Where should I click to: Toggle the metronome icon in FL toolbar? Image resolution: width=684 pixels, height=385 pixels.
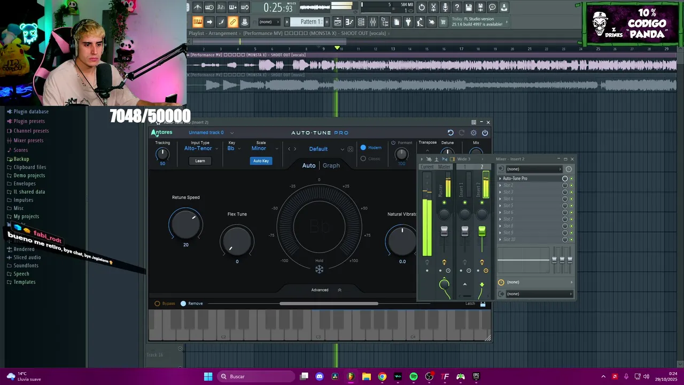click(x=198, y=7)
